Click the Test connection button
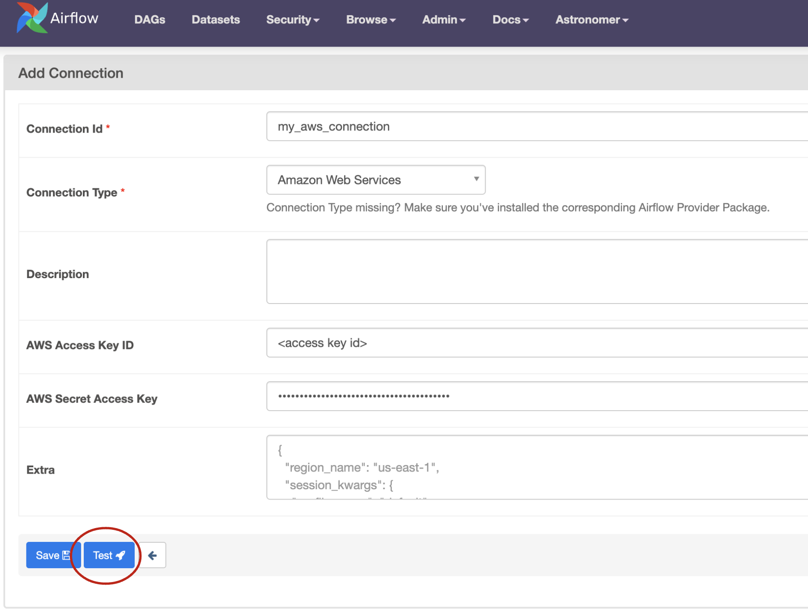This screenshot has height=614, width=808. tap(109, 555)
